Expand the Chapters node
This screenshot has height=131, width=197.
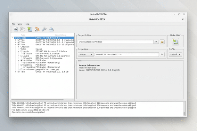click(19, 47)
